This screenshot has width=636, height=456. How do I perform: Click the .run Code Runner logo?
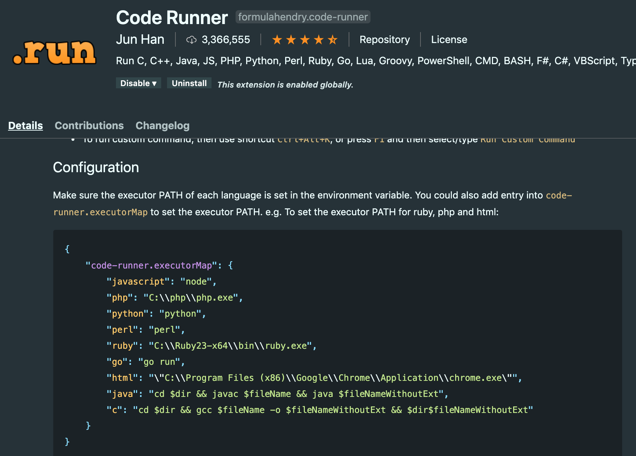pos(55,52)
